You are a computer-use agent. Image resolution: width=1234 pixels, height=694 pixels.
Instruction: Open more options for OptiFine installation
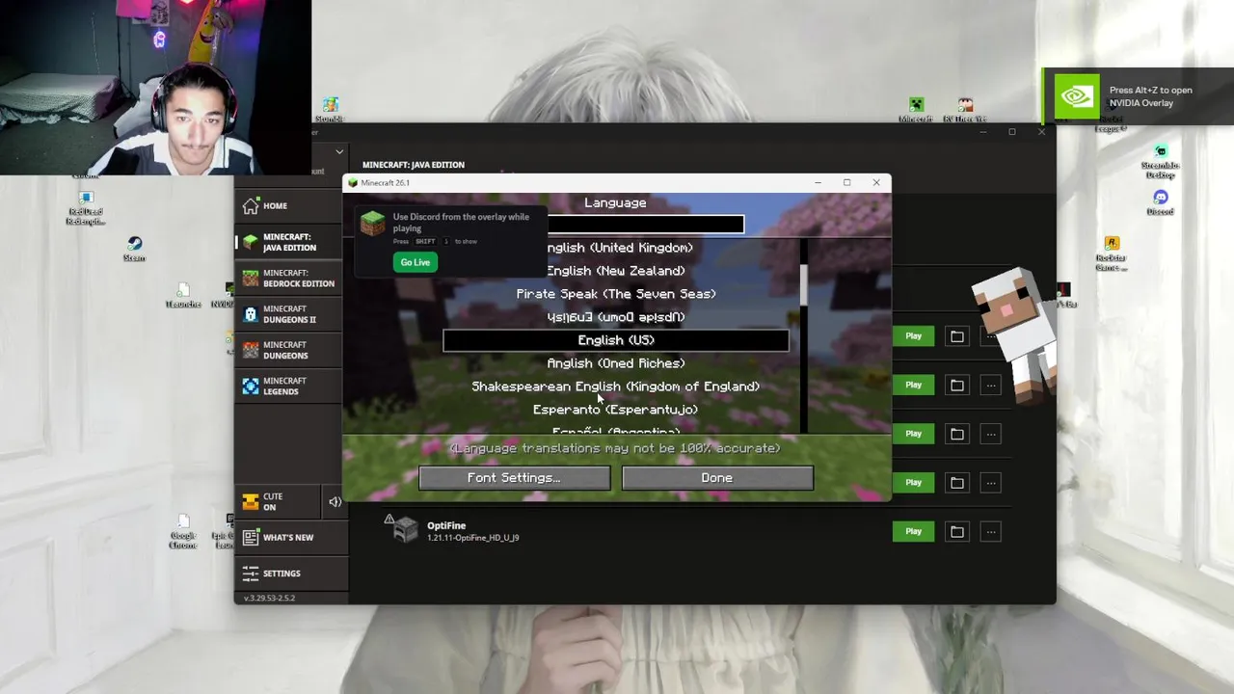(990, 531)
